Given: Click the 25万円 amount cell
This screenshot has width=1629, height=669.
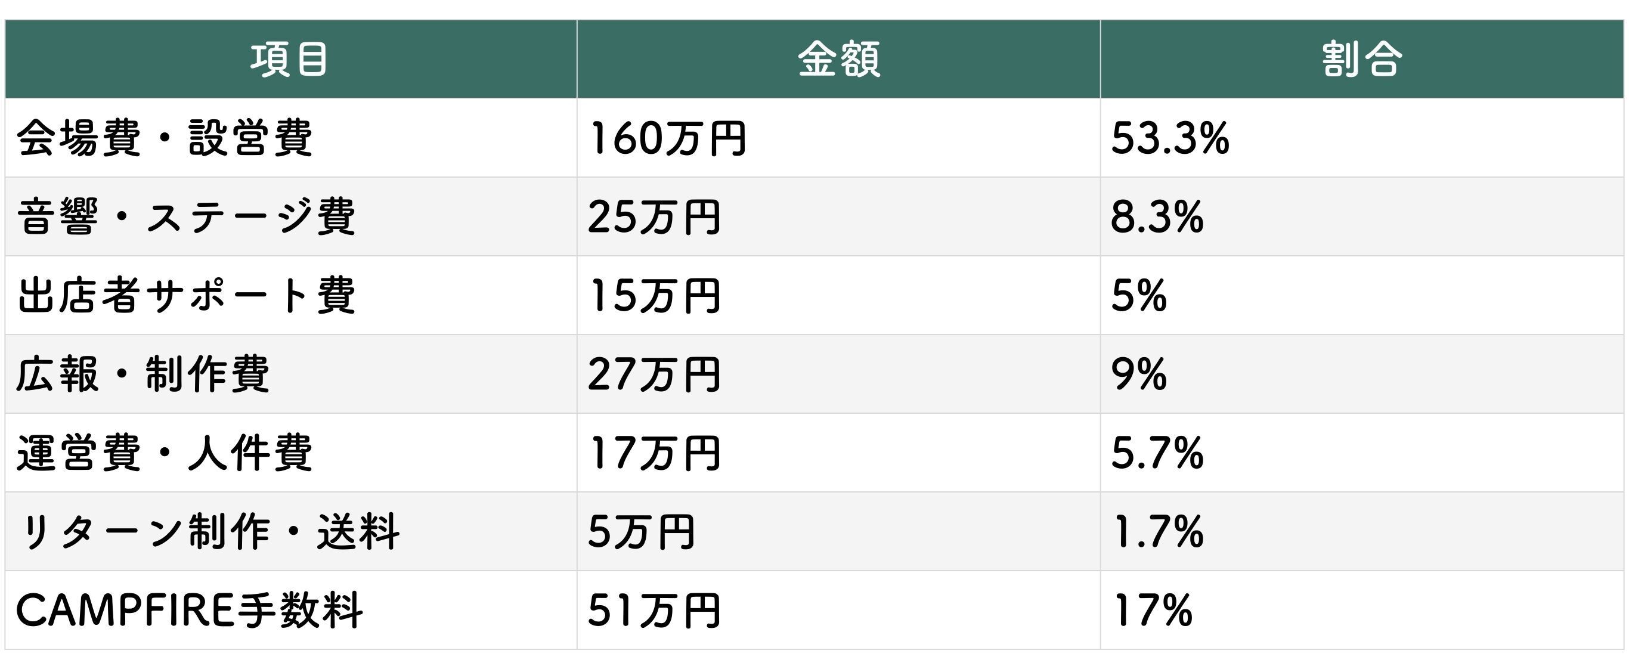Looking at the screenshot, I should click(655, 217).
